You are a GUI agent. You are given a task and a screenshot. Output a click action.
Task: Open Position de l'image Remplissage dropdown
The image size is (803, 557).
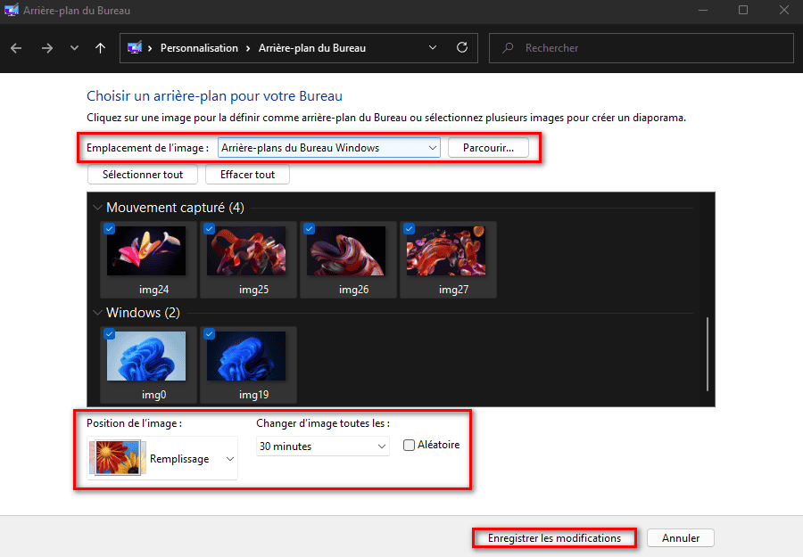pyautogui.click(x=162, y=458)
